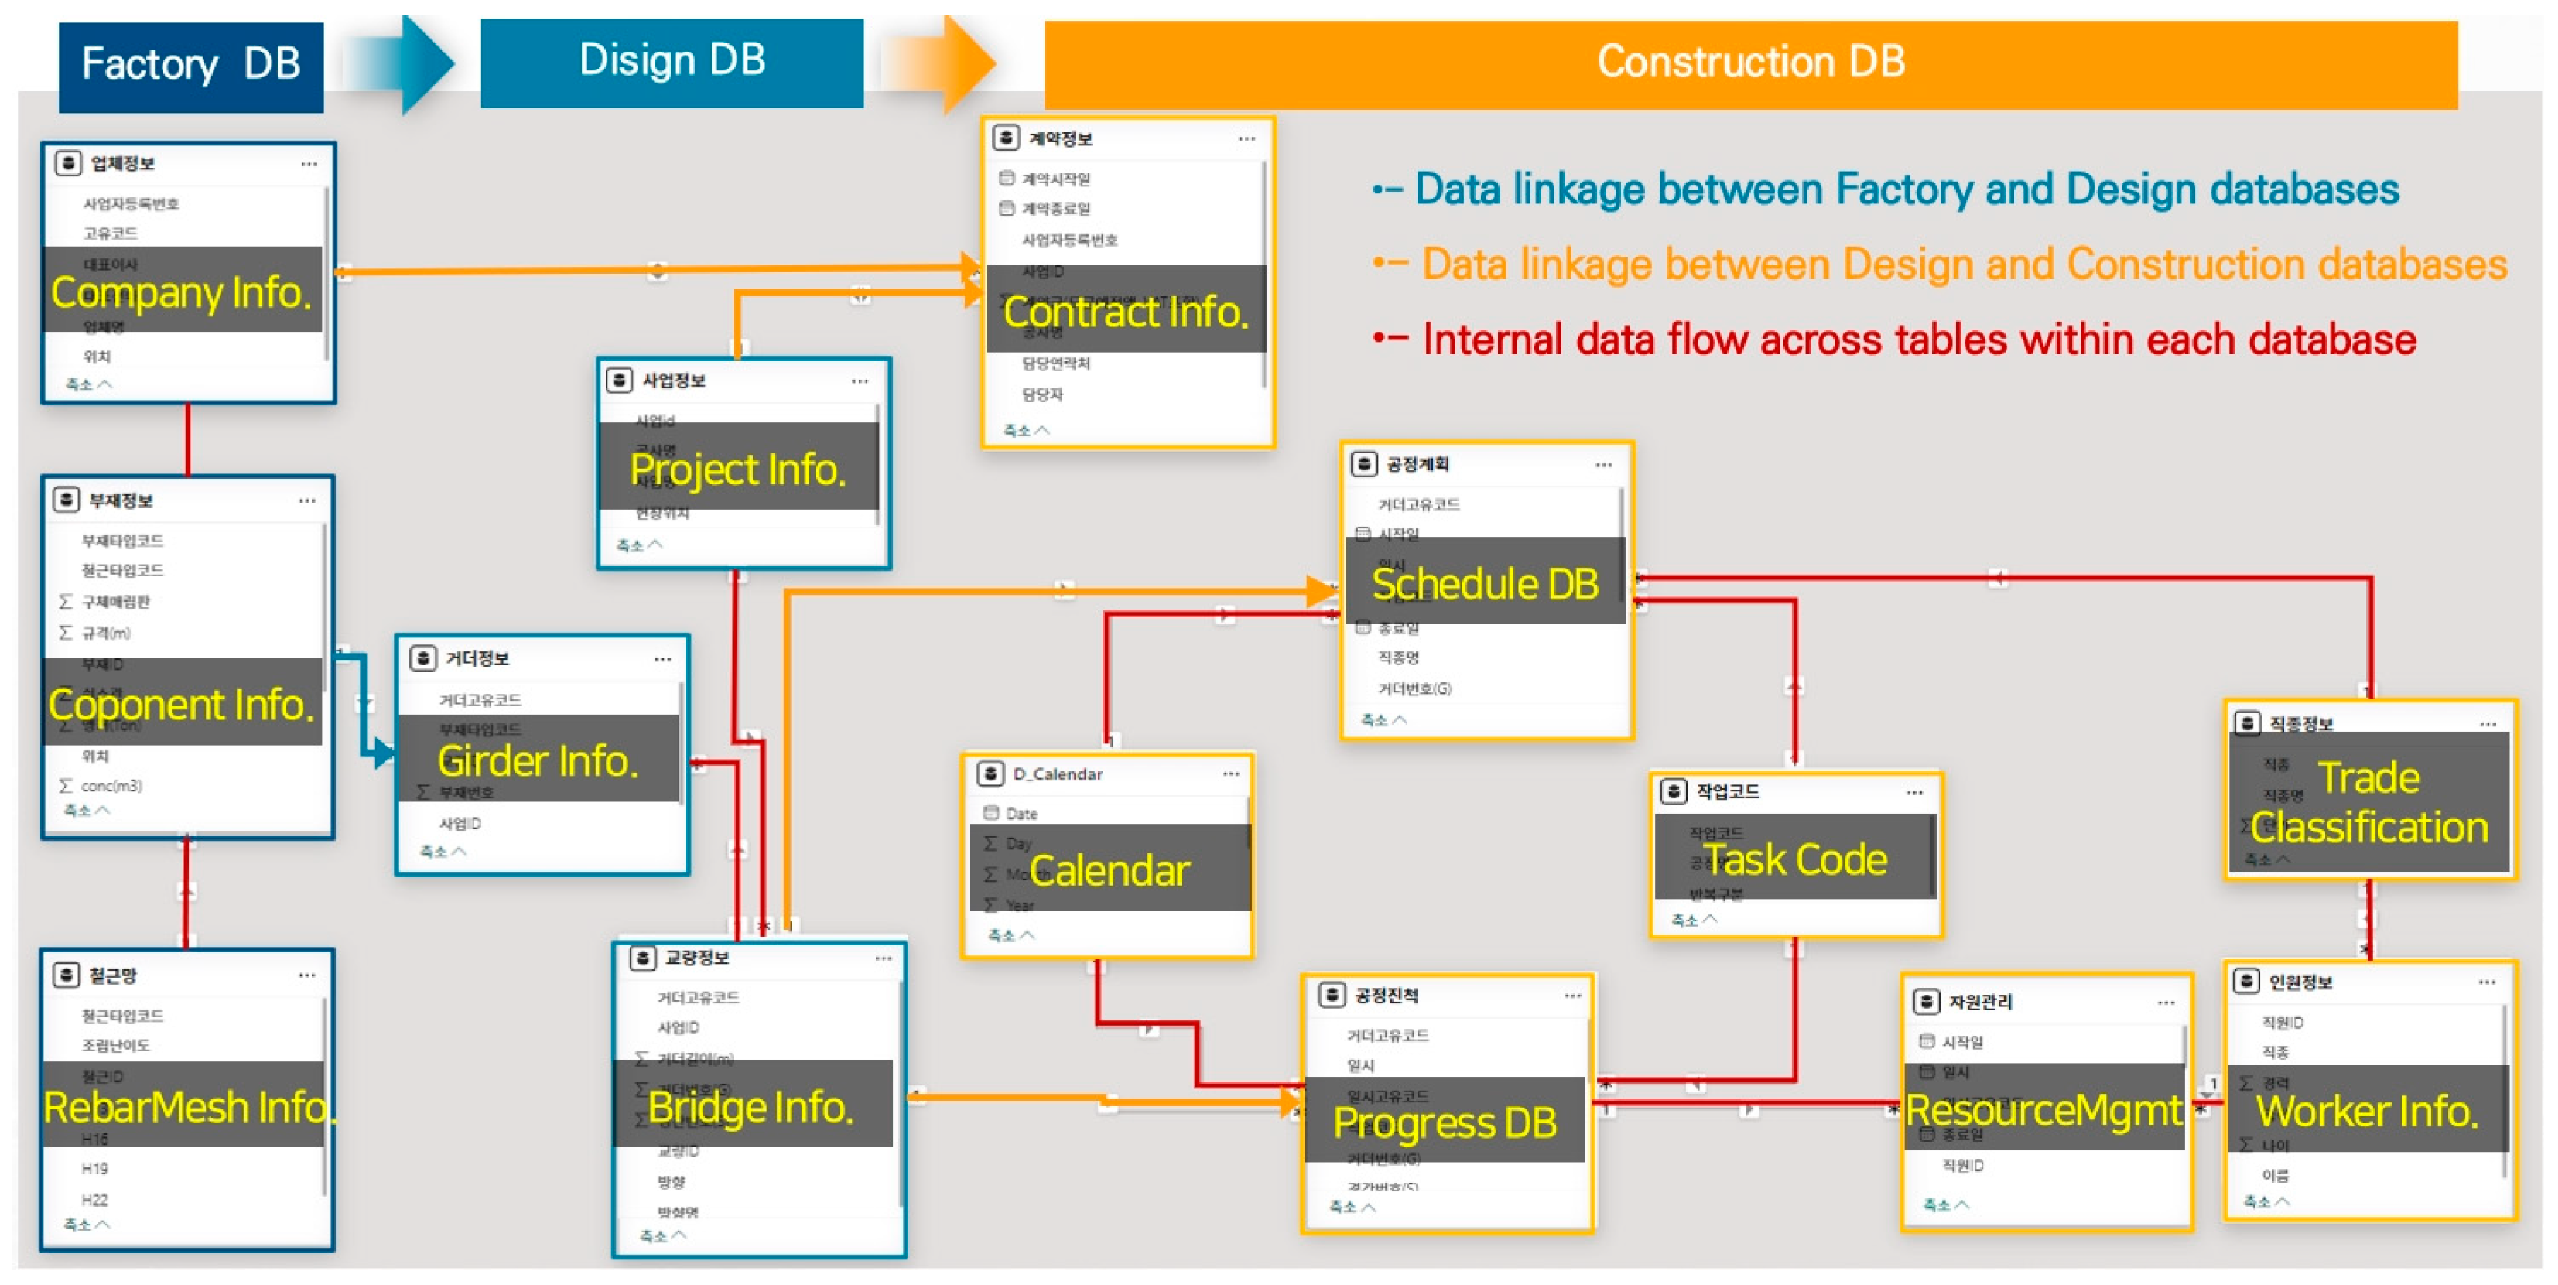Click the 작업코드 table database icon
The width and height of the screenshot is (2558, 1285).
pos(1674,791)
